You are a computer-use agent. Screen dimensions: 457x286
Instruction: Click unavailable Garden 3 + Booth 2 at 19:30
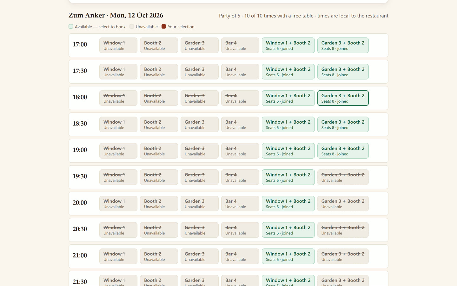coord(343,177)
